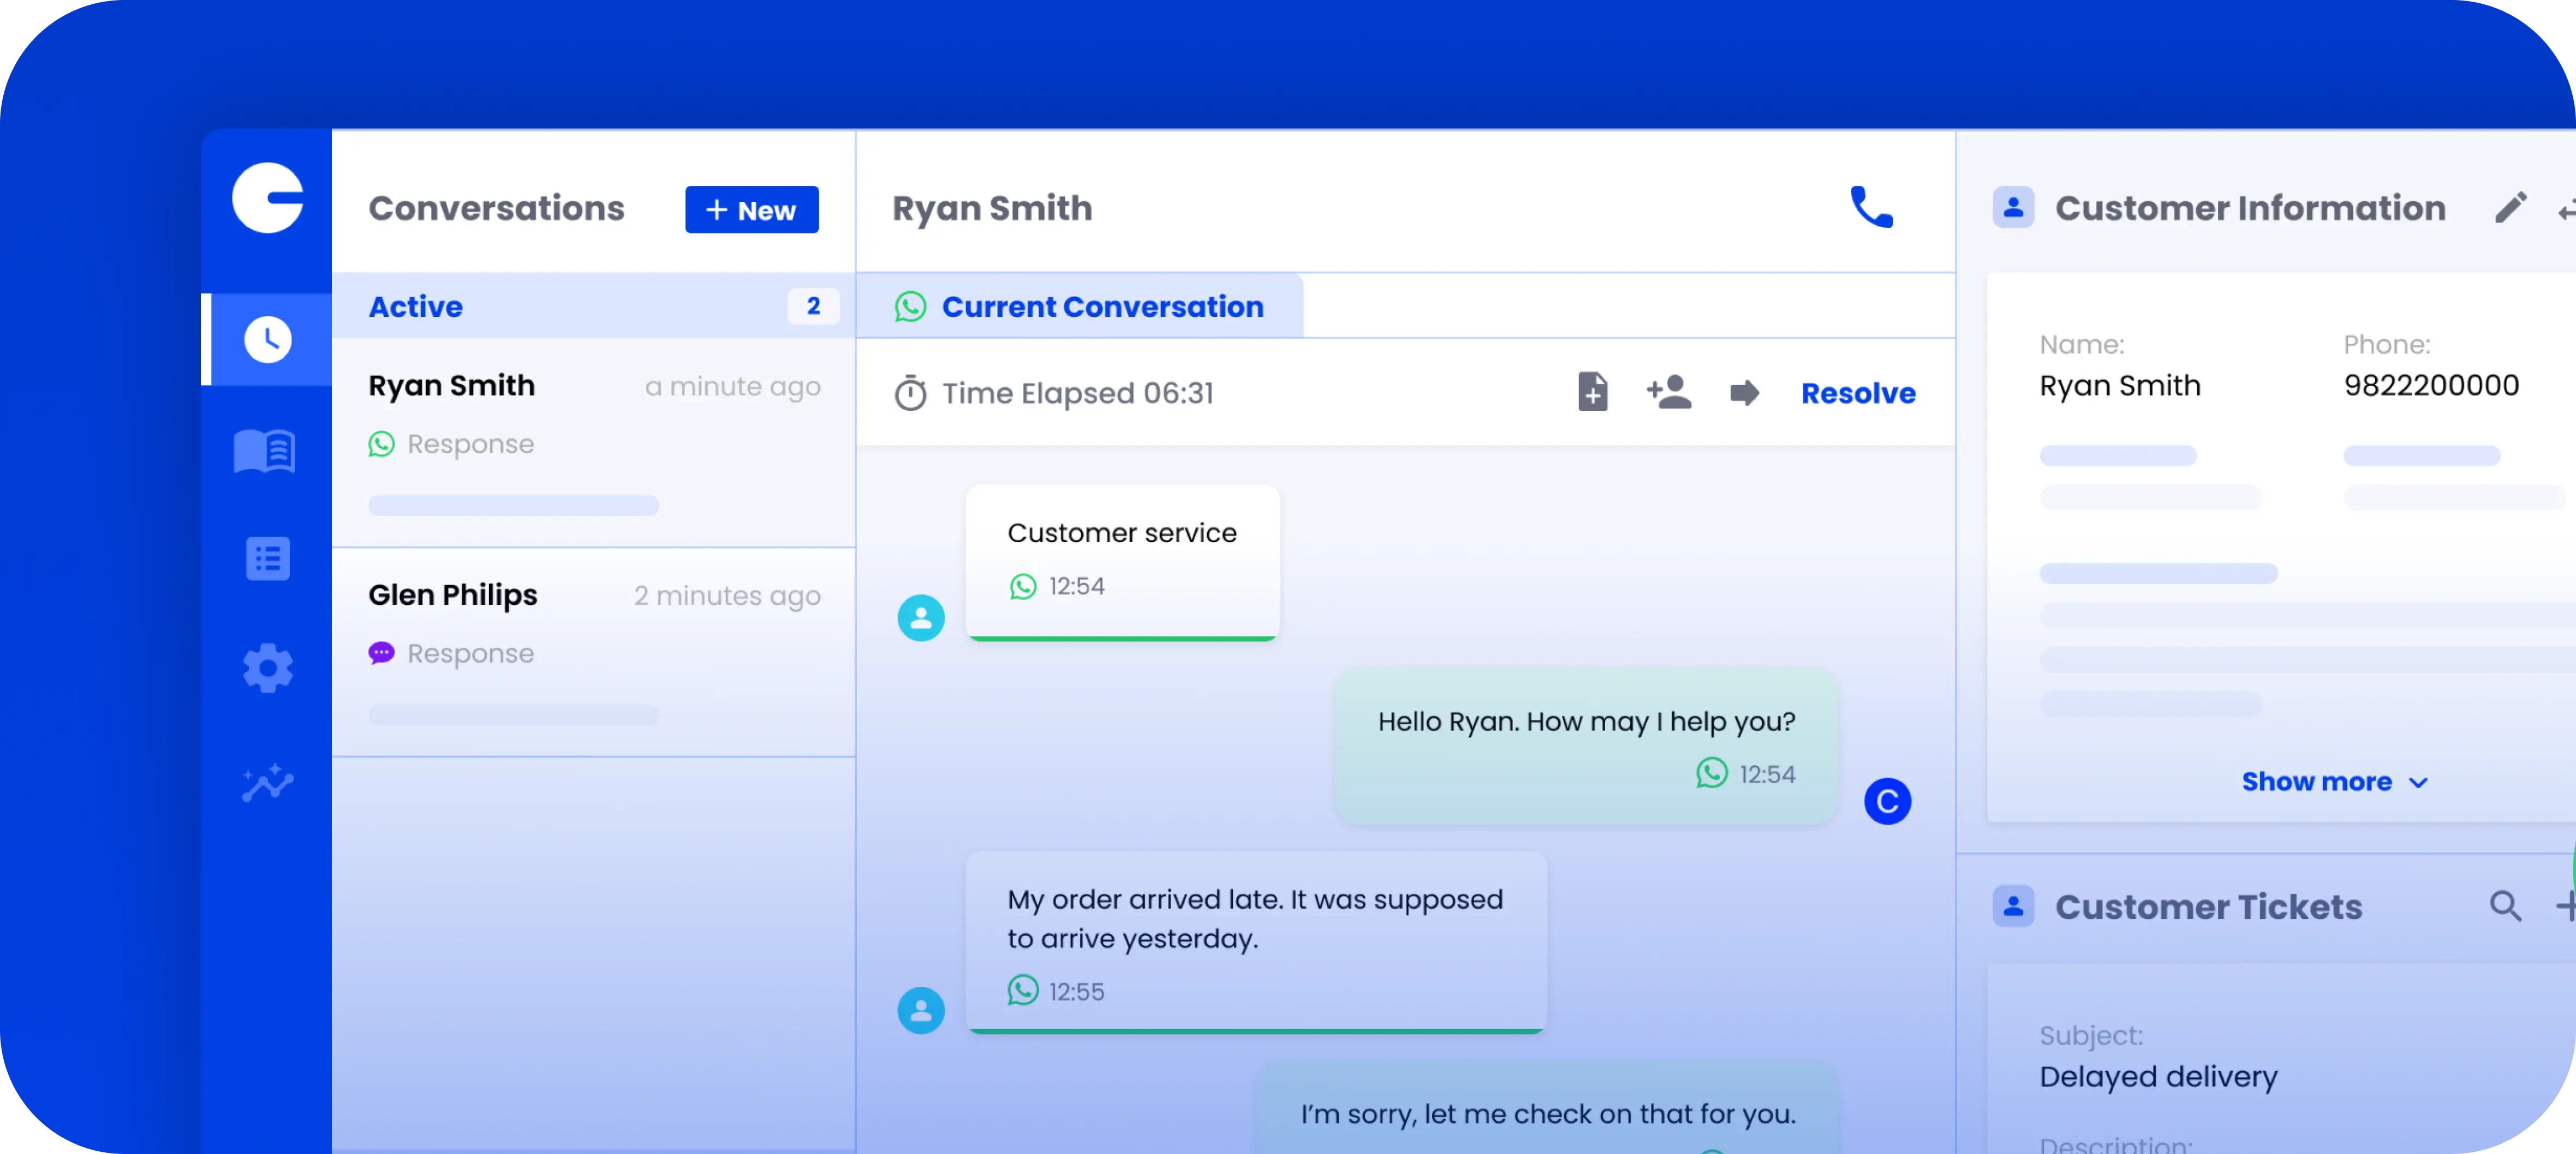This screenshot has height=1154, width=2576.
Task: Select the Current Conversation tab
Action: pyautogui.click(x=1080, y=306)
